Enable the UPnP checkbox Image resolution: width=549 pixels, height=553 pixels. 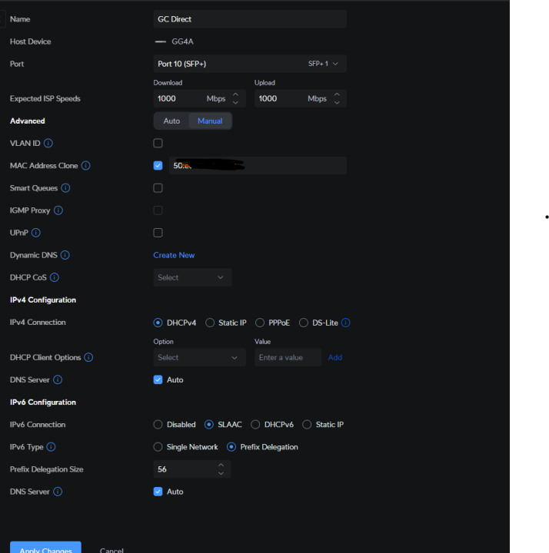158,233
